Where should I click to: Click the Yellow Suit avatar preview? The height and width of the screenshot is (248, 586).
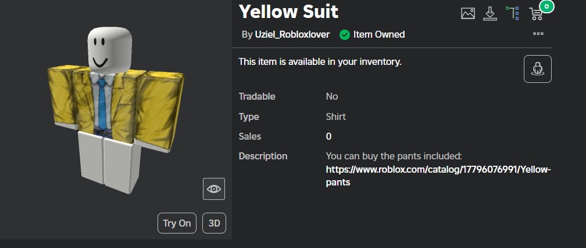click(116, 110)
